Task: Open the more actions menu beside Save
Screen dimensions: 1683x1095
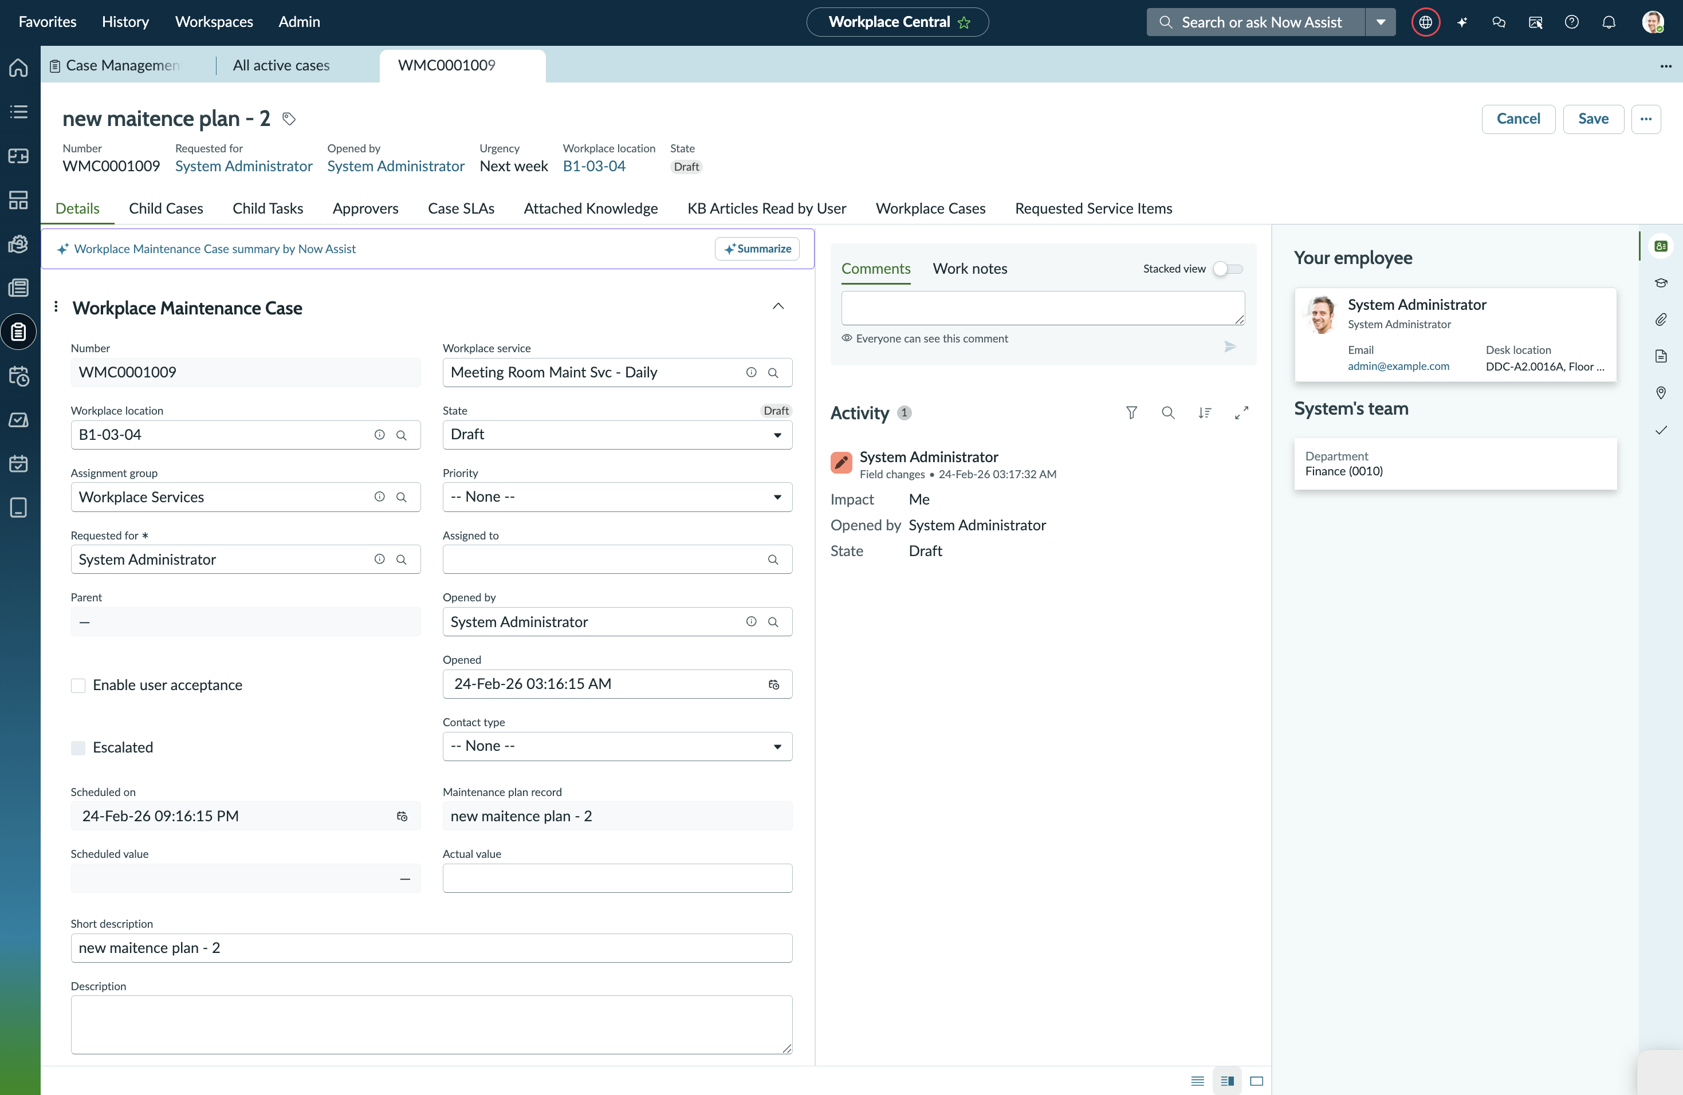Action: coord(1646,119)
